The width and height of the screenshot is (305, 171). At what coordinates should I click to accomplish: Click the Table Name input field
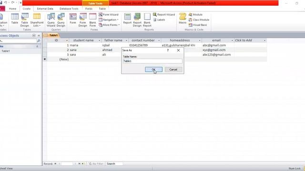point(152,61)
